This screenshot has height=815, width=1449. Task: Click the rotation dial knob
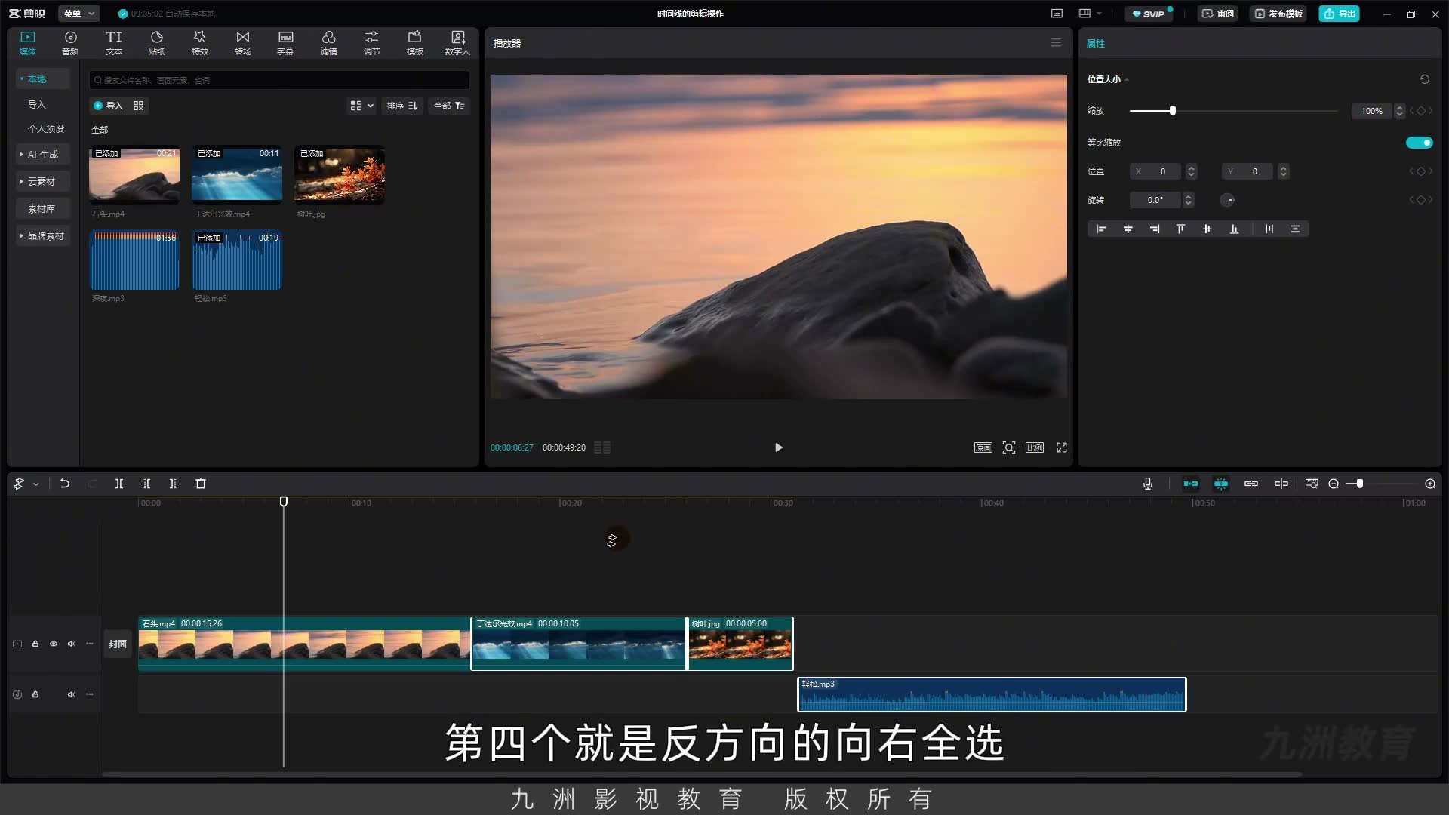[x=1228, y=200]
